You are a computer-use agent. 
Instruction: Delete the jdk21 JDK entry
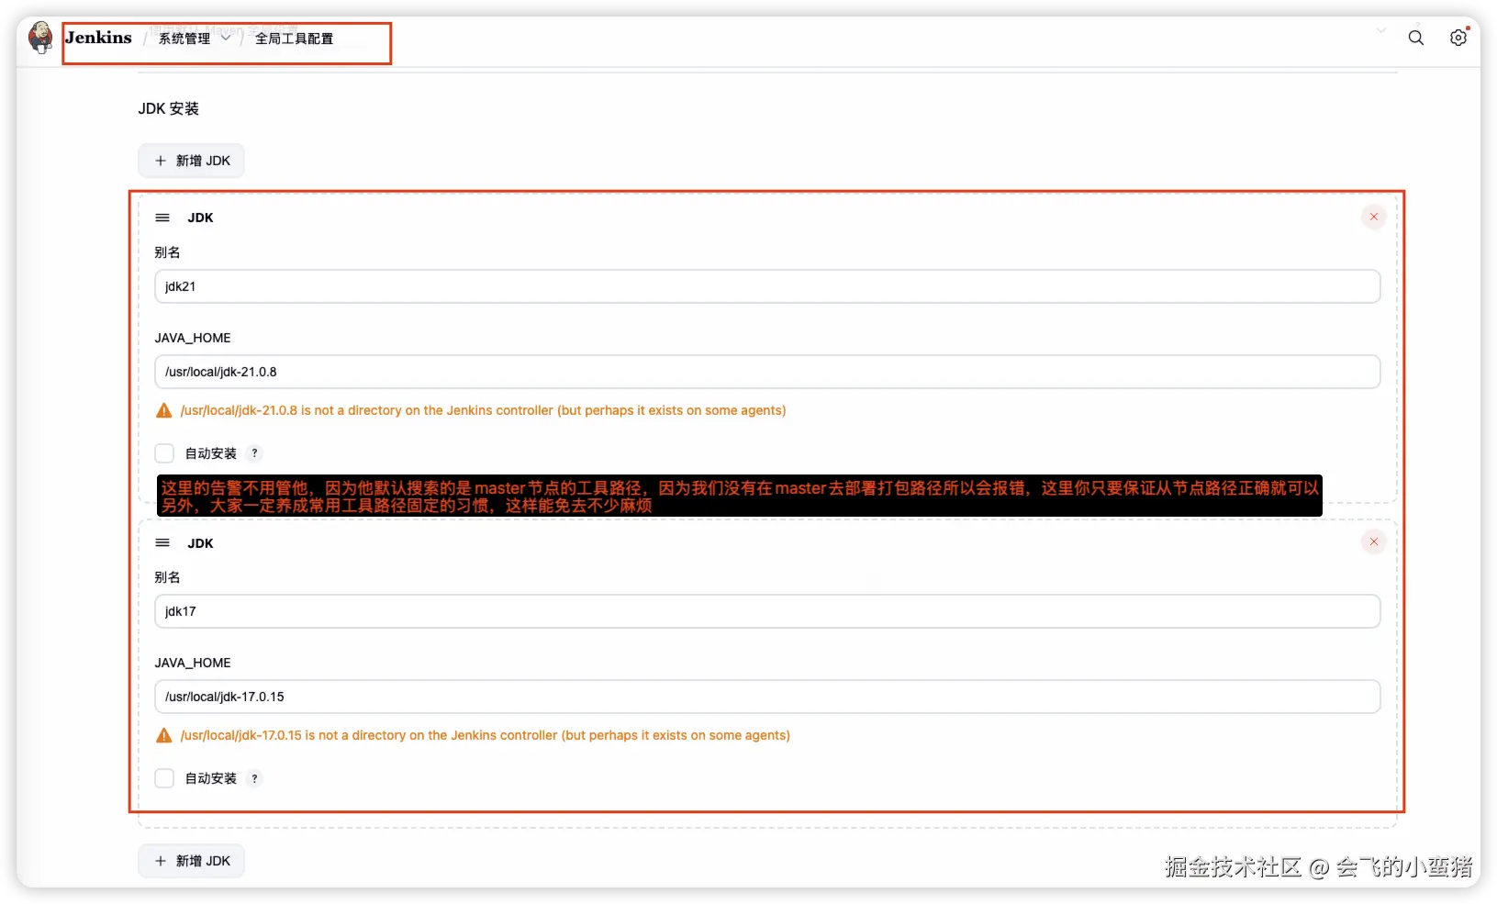pyautogui.click(x=1374, y=217)
